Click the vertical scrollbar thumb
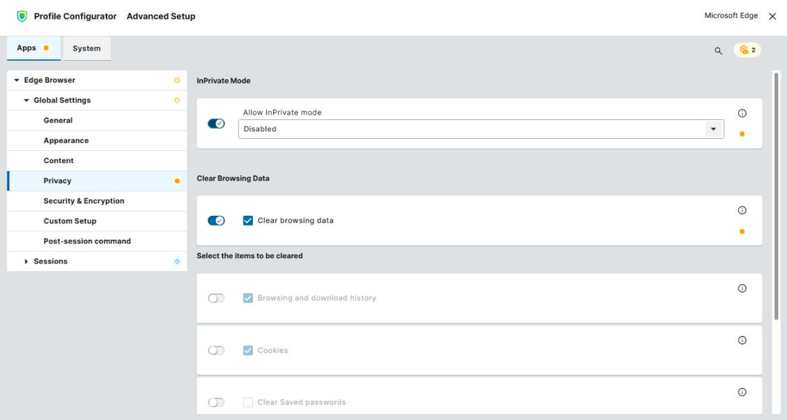 [x=776, y=196]
